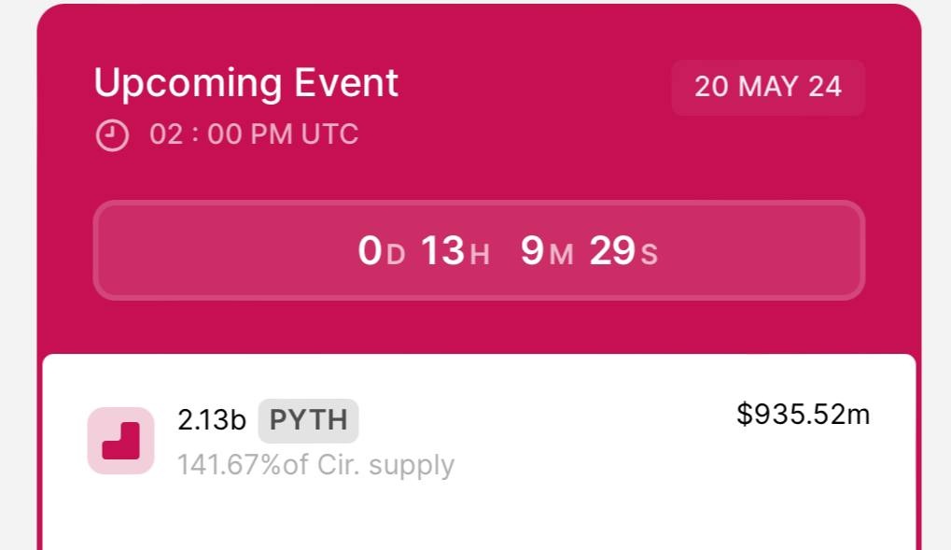Click the pink PYTH token logo
The width and height of the screenshot is (951, 550).
pyautogui.click(x=120, y=441)
